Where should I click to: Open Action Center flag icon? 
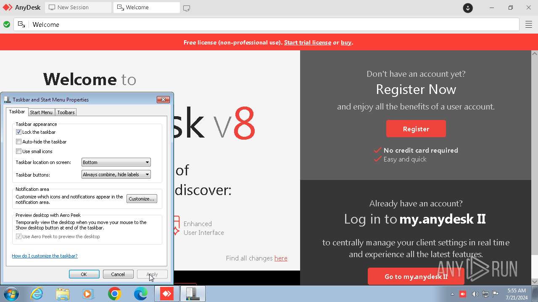(x=496, y=294)
